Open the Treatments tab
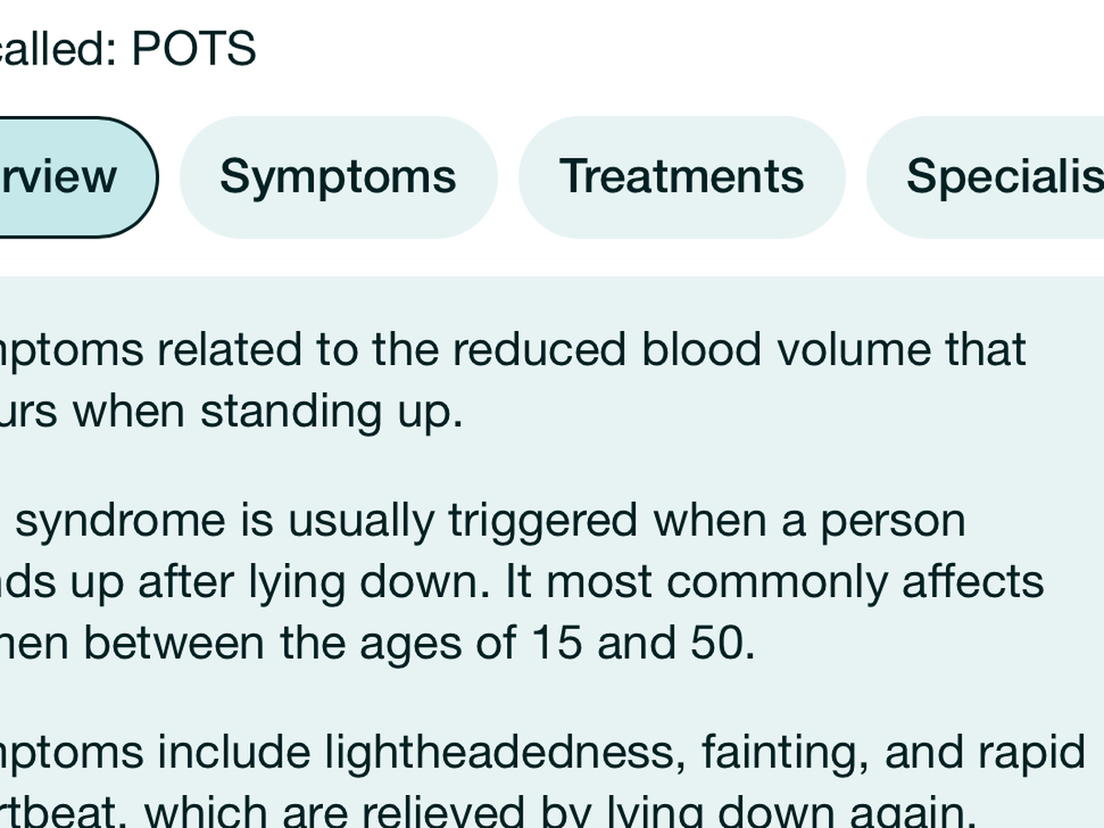The width and height of the screenshot is (1104, 828). click(x=682, y=177)
